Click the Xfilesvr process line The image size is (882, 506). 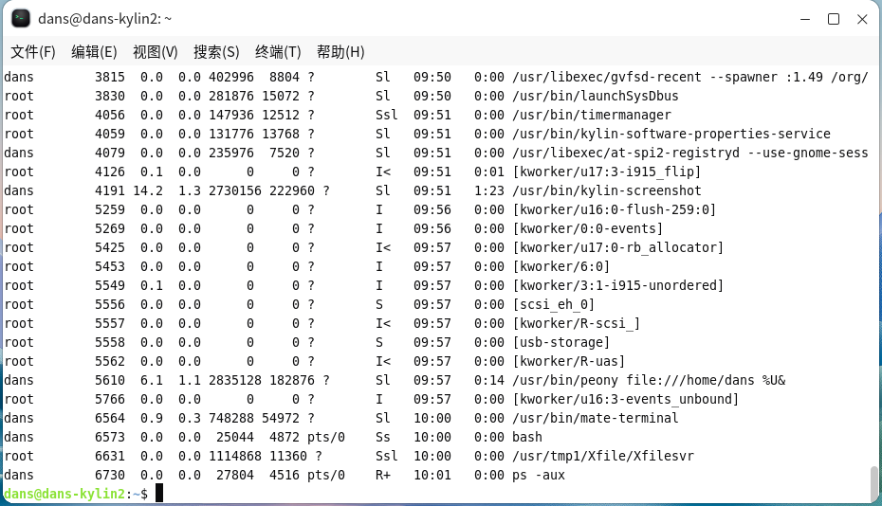(x=602, y=456)
